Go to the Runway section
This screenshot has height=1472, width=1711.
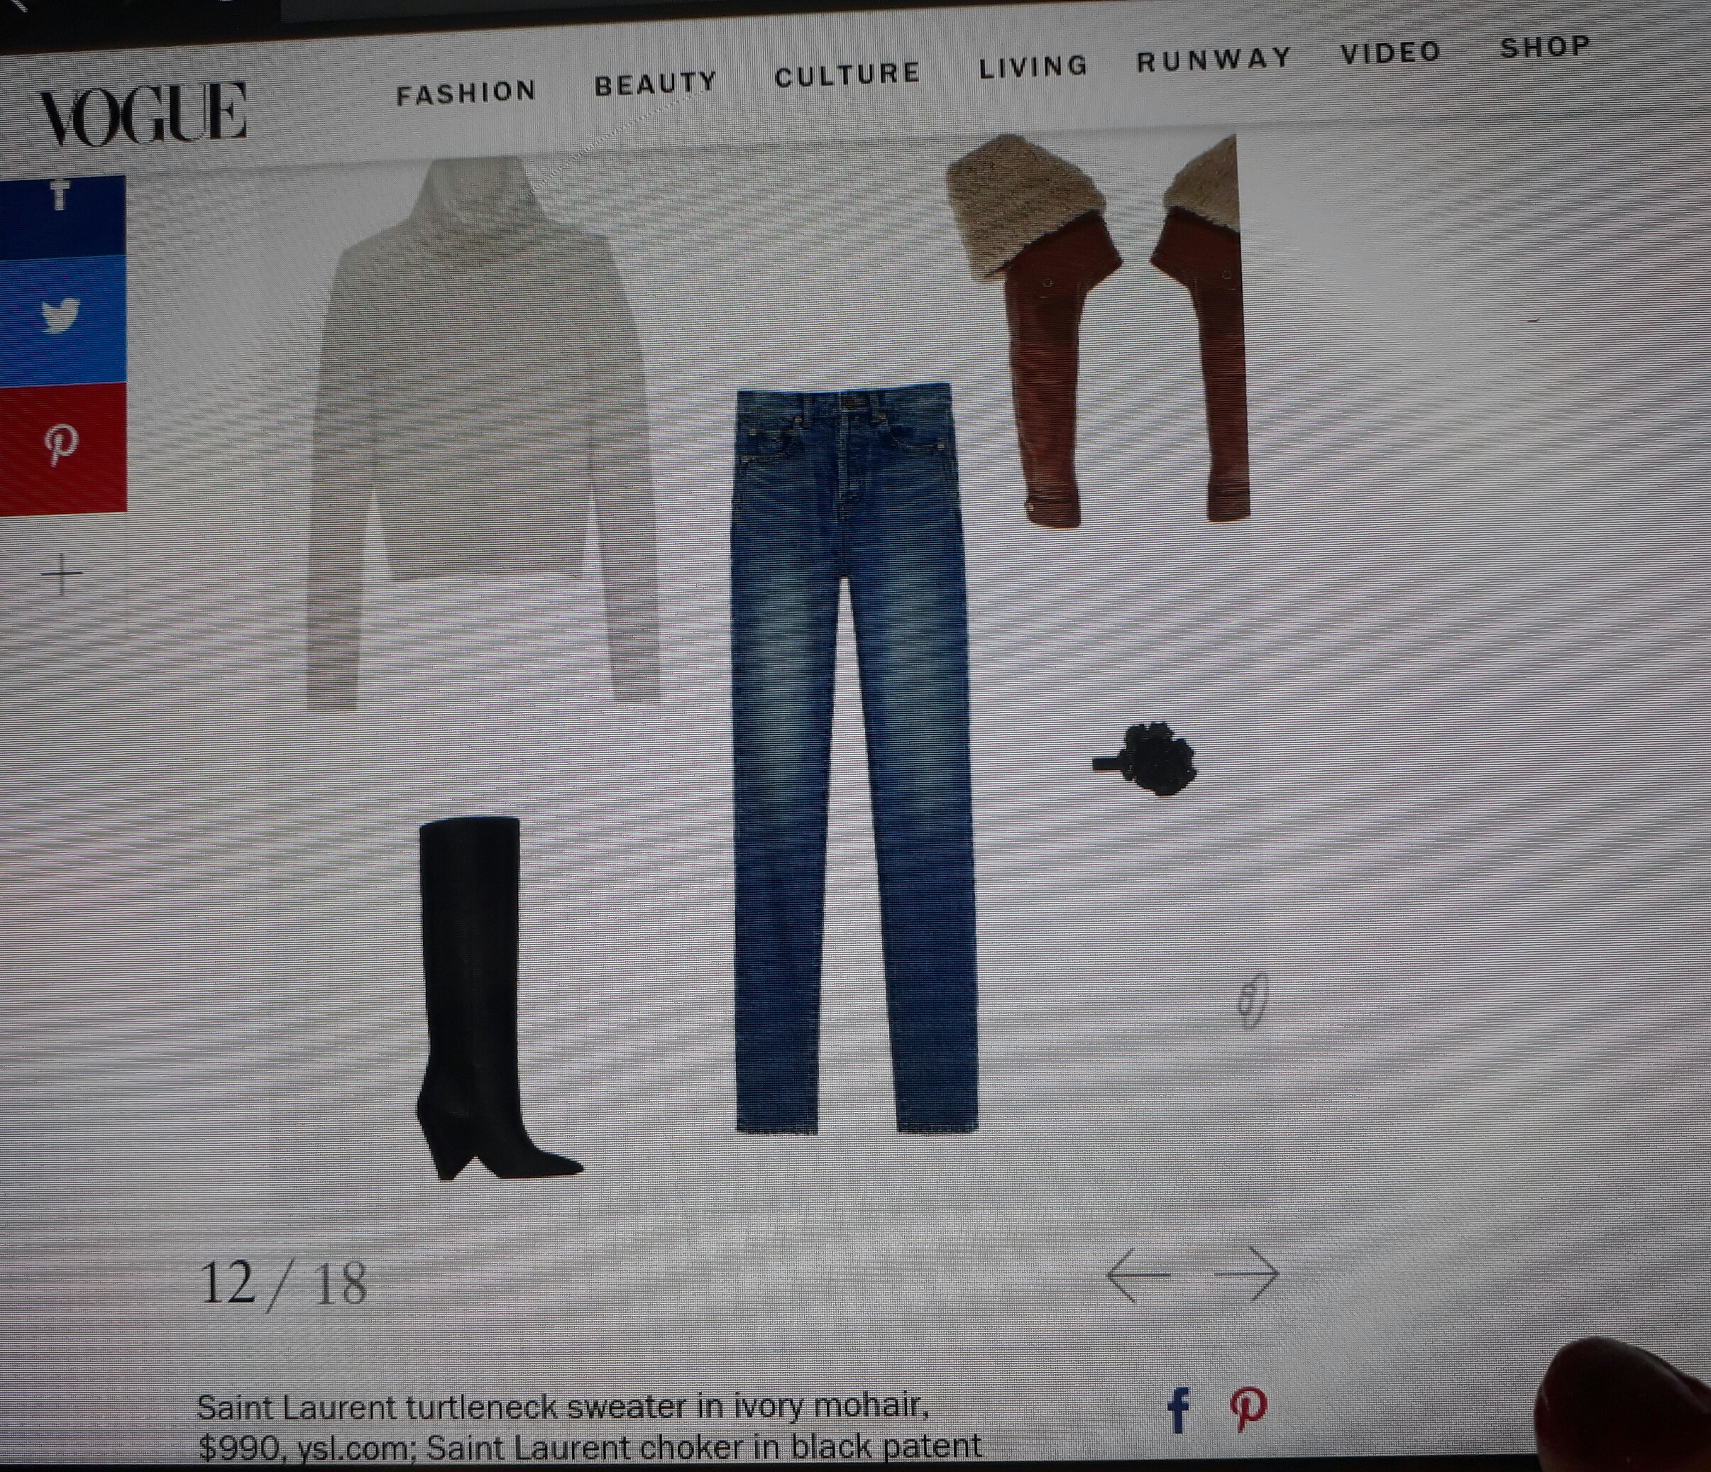tap(1214, 60)
